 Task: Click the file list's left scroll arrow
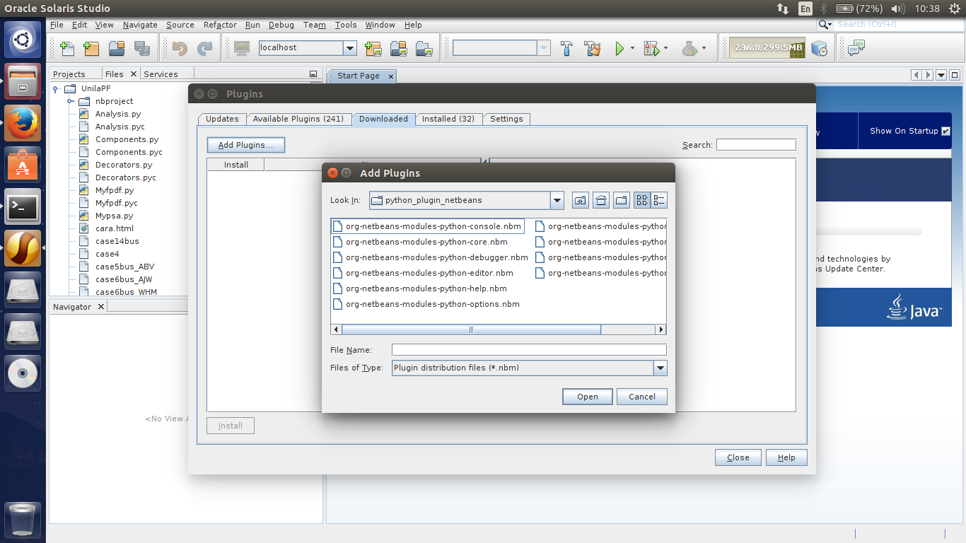click(x=337, y=329)
